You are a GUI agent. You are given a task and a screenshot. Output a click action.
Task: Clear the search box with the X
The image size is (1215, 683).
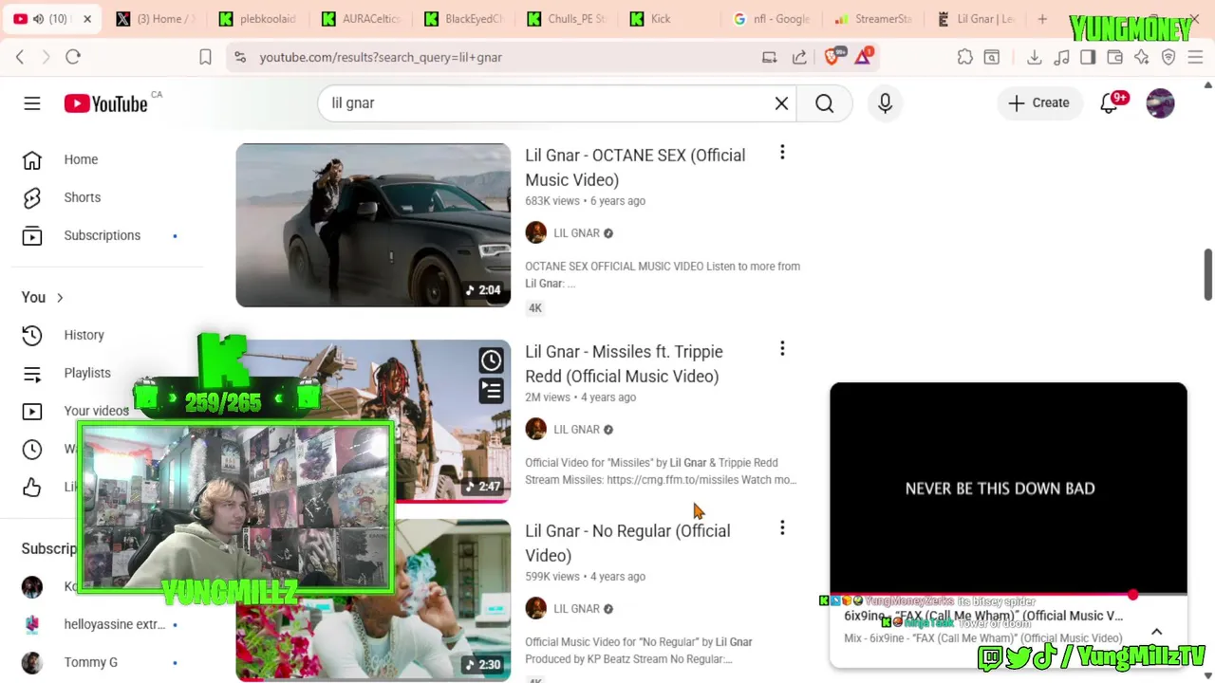coord(781,103)
